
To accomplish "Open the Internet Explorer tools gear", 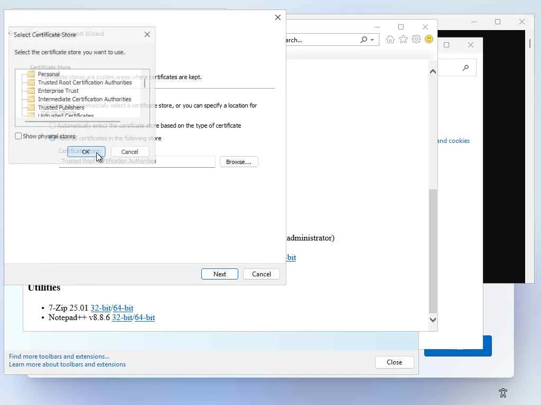I will [x=416, y=39].
